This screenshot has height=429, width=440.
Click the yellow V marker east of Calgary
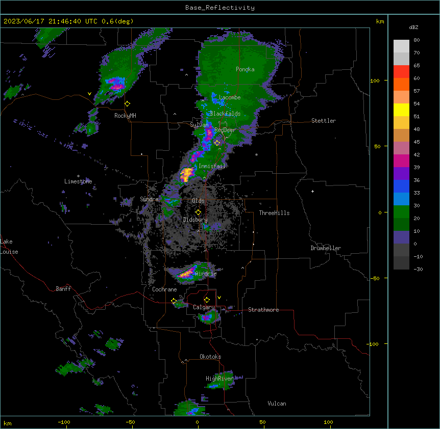coord(219,298)
